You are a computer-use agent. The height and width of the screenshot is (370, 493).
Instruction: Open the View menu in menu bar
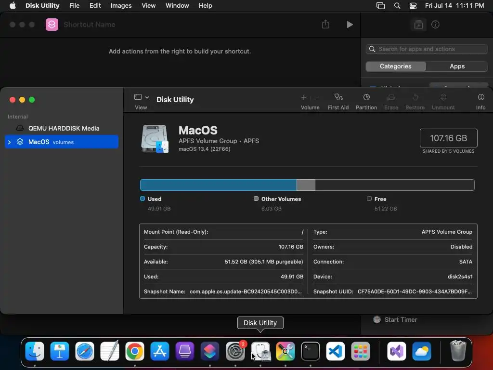(x=148, y=6)
